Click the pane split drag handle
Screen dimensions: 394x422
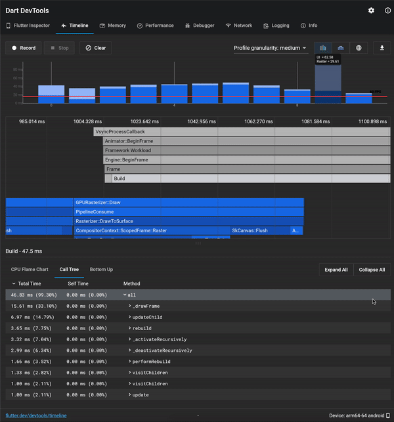coord(198,243)
